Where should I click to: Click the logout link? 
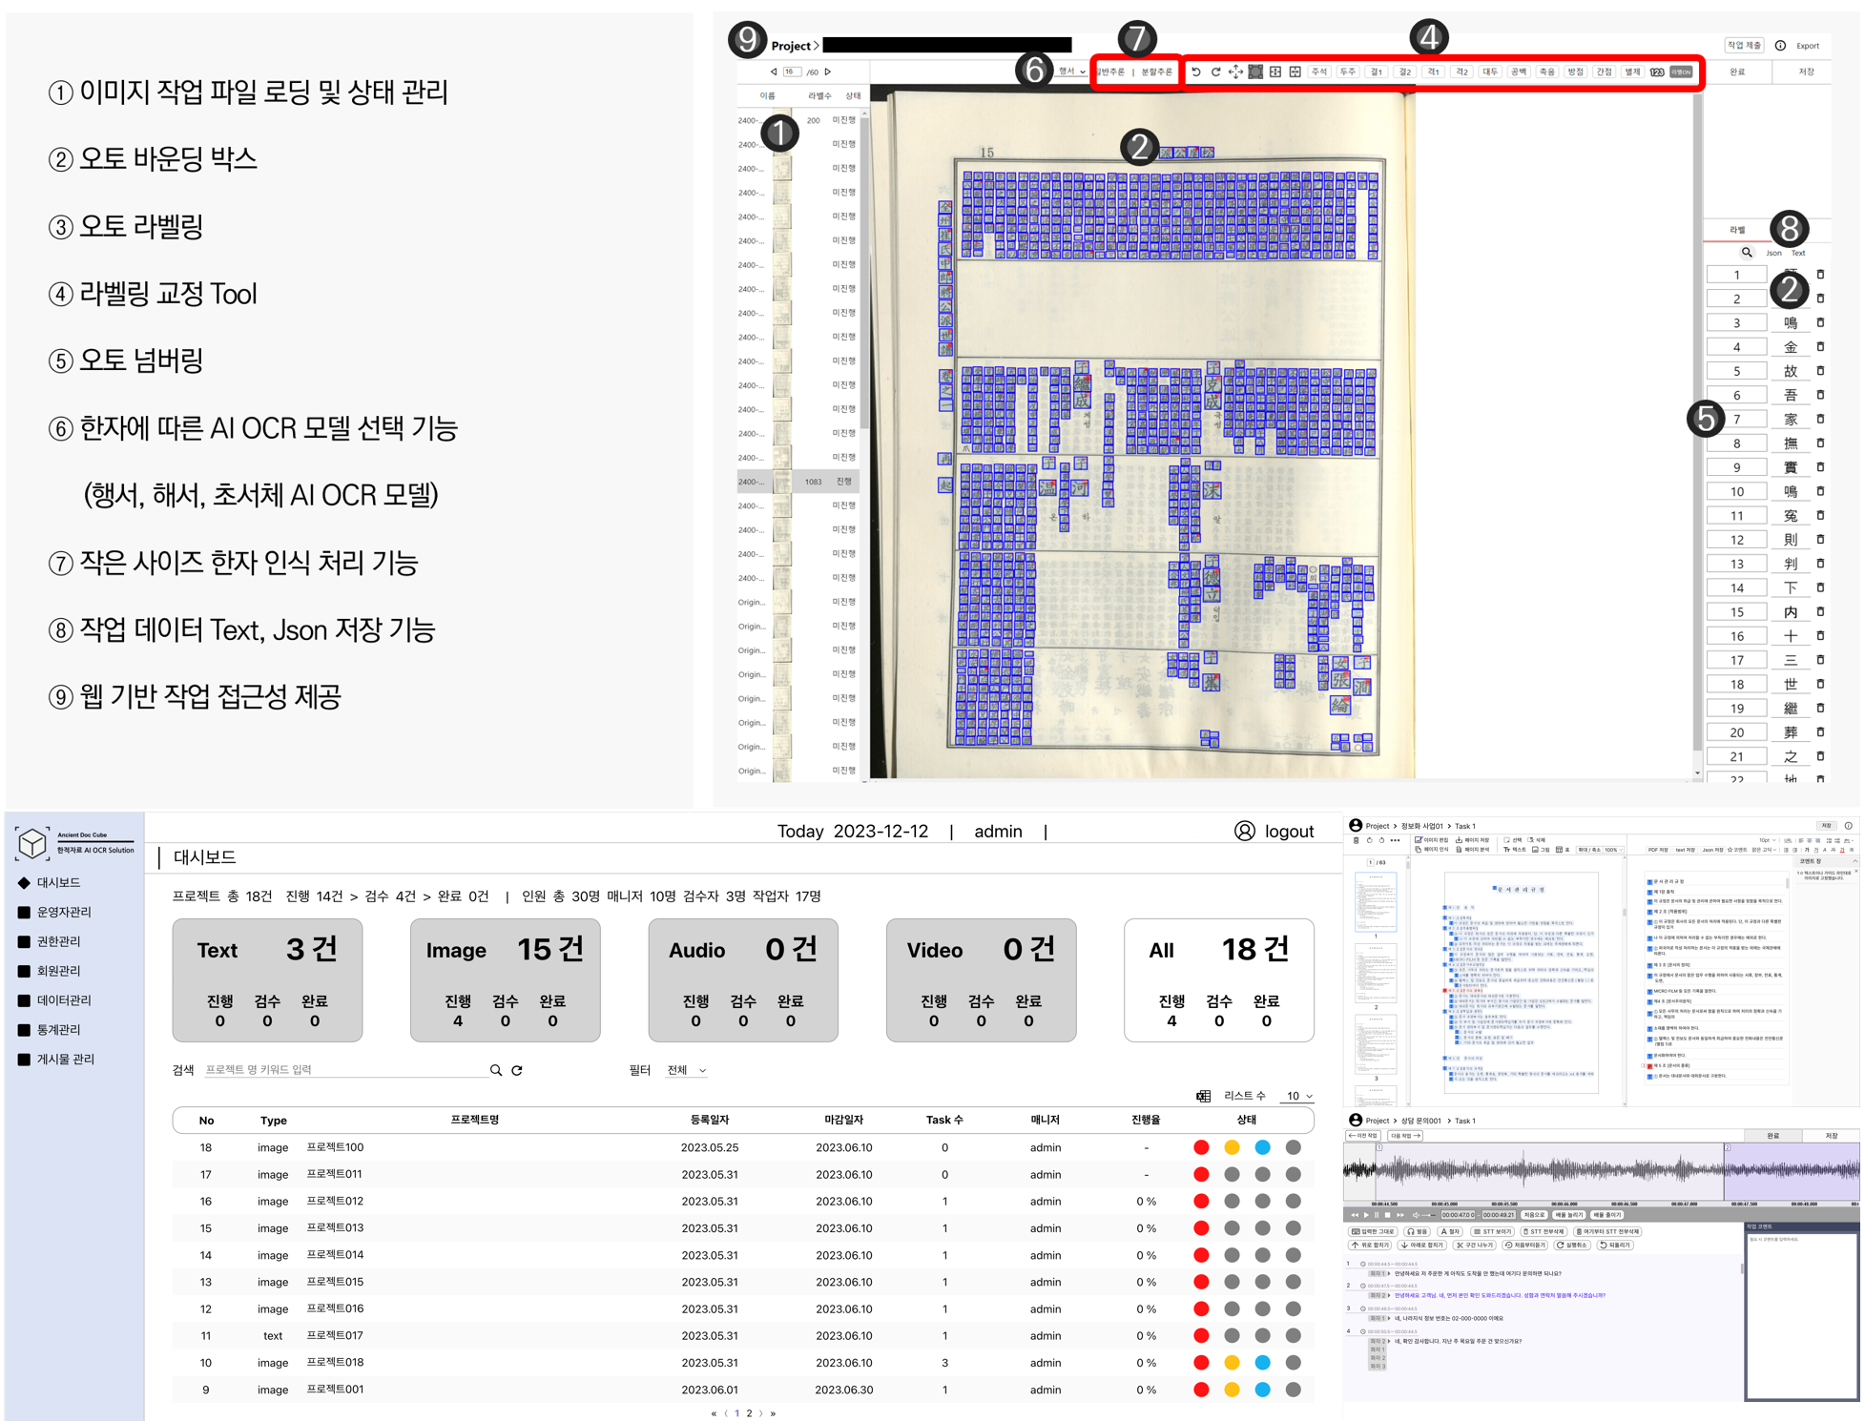pos(1288,831)
